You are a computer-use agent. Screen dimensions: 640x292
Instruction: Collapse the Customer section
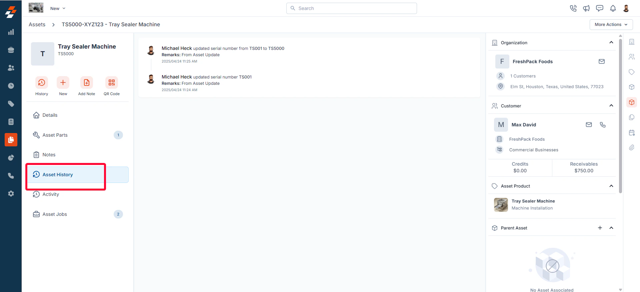coord(611,106)
